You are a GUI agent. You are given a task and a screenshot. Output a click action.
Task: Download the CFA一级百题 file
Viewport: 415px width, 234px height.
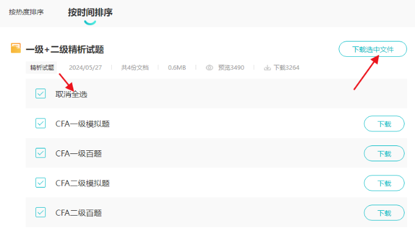tap(384, 153)
